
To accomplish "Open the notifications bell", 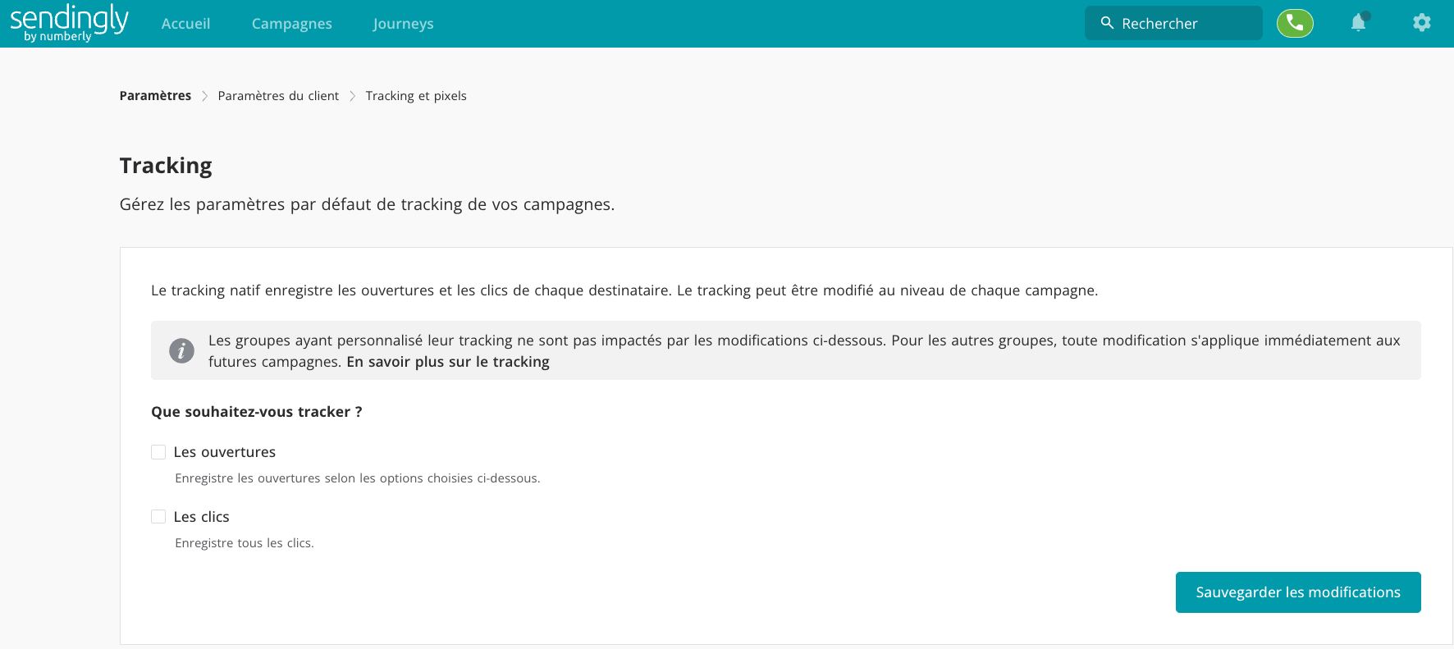I will (x=1359, y=22).
